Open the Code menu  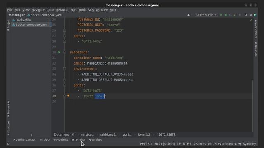50,10
